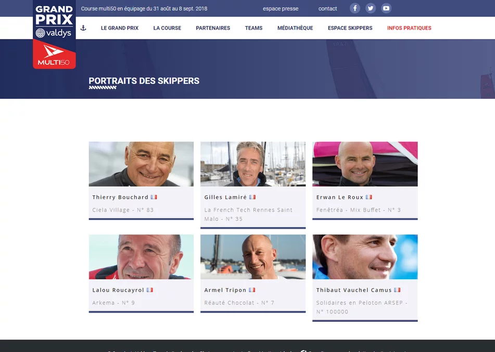Open the Facebook icon in header
The height and width of the screenshot is (352, 495).
tap(355, 8)
